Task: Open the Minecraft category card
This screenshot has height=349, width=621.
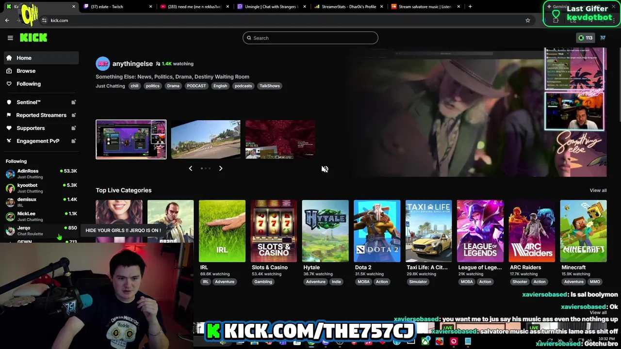Action: point(583,231)
